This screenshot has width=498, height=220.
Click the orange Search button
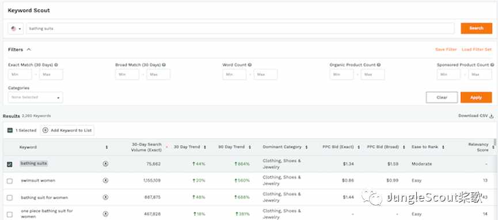(x=476, y=28)
